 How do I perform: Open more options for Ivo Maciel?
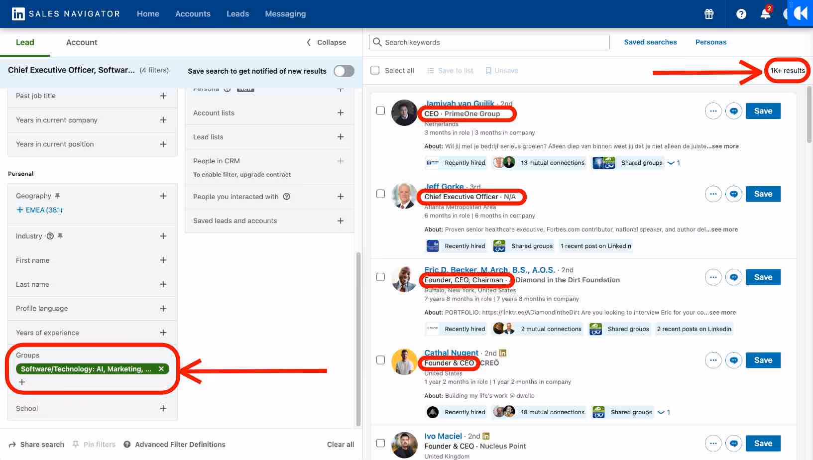coord(713,444)
